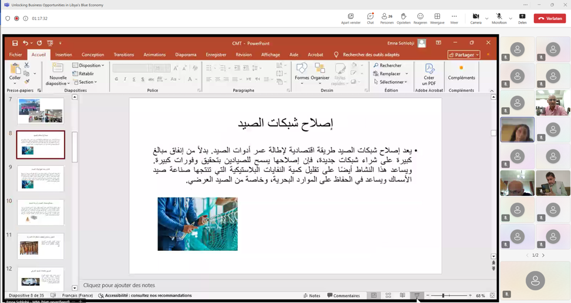This screenshot has height=303, width=571.
Task: Click Rechercher in the Édition group
Action: point(388,66)
